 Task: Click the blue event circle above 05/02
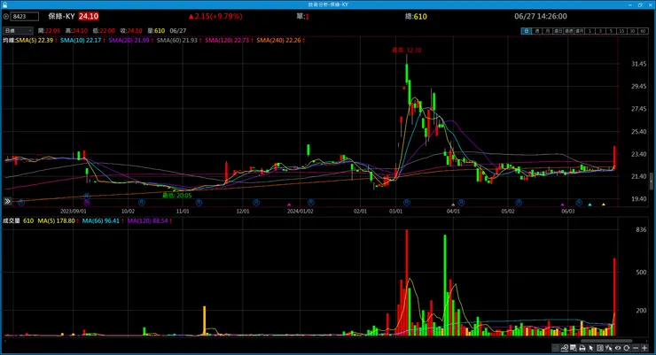pos(519,202)
